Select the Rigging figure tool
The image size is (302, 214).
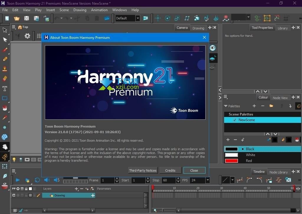pos(5,157)
